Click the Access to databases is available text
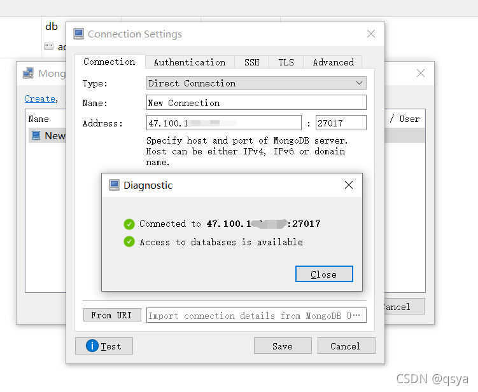The height and width of the screenshot is (392, 478). tap(221, 242)
